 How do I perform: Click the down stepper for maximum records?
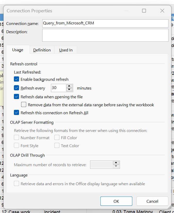116,166
